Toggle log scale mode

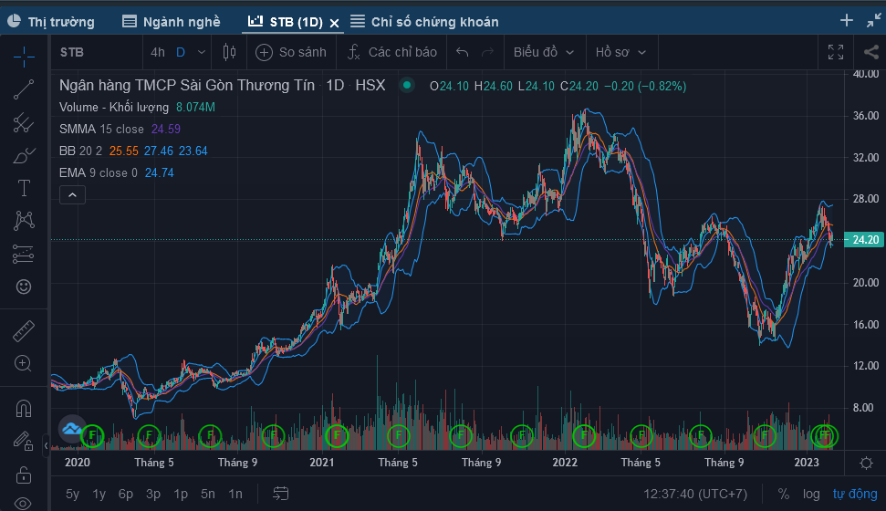pos(811,494)
